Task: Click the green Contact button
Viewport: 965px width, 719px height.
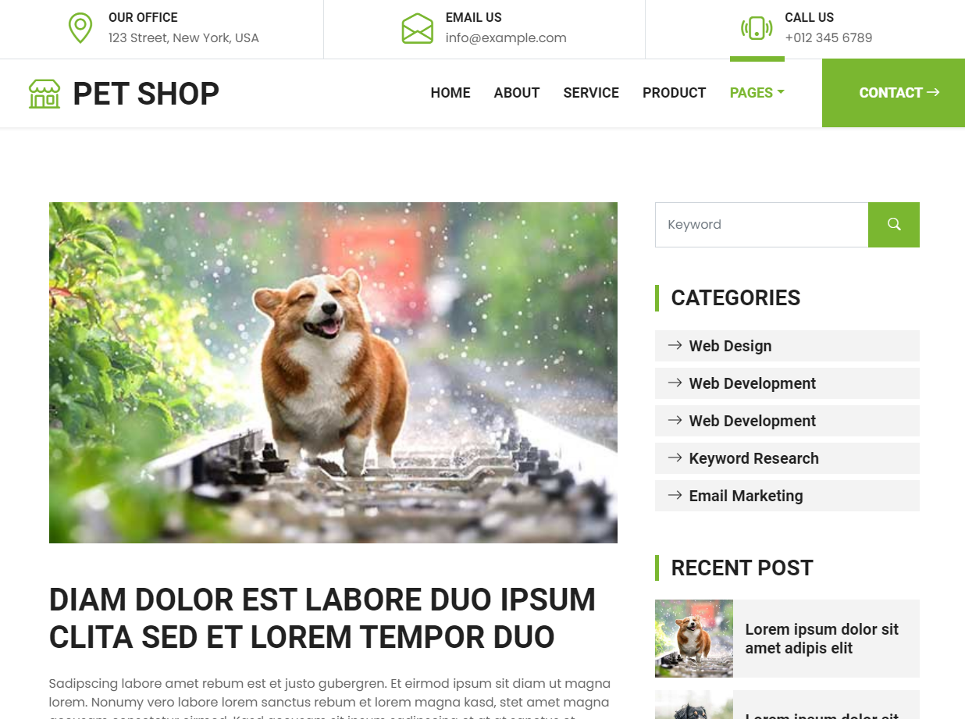Action: (x=893, y=93)
